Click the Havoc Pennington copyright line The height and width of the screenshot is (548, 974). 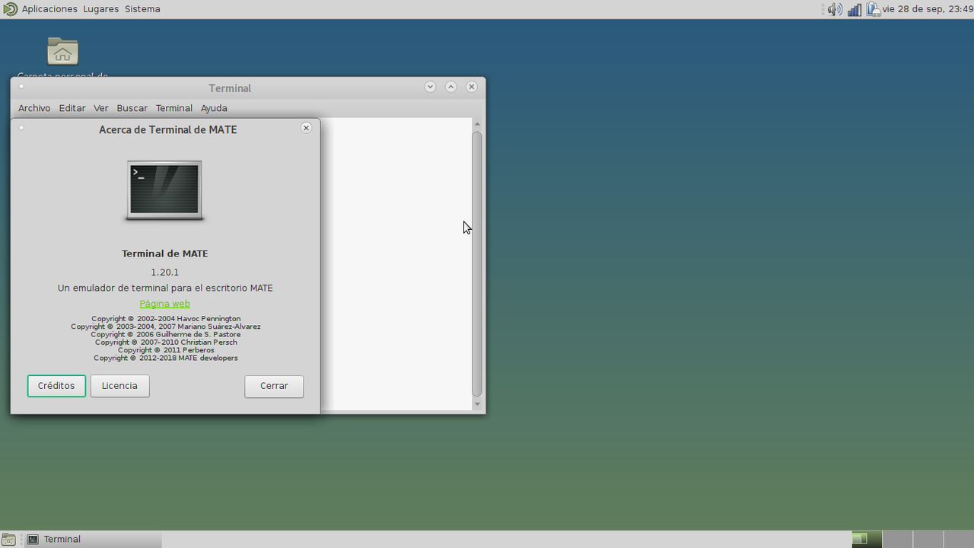(x=166, y=319)
